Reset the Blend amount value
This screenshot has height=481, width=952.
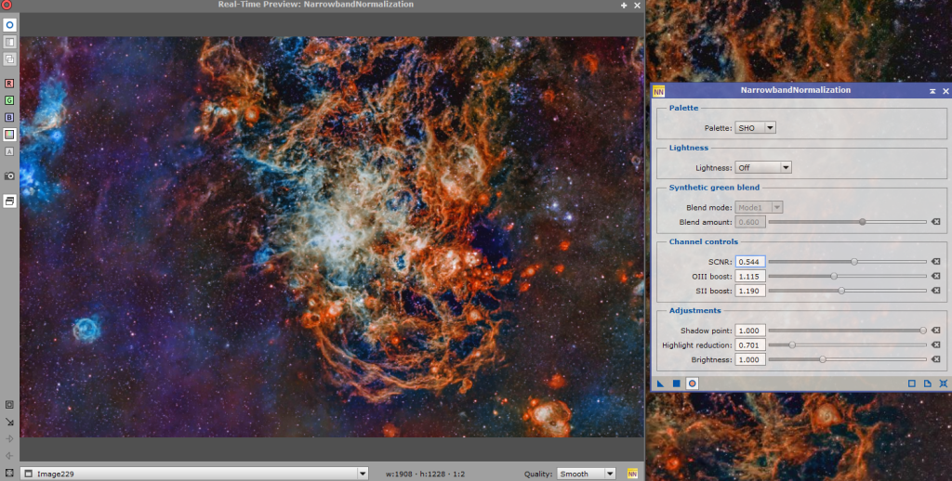(x=935, y=222)
